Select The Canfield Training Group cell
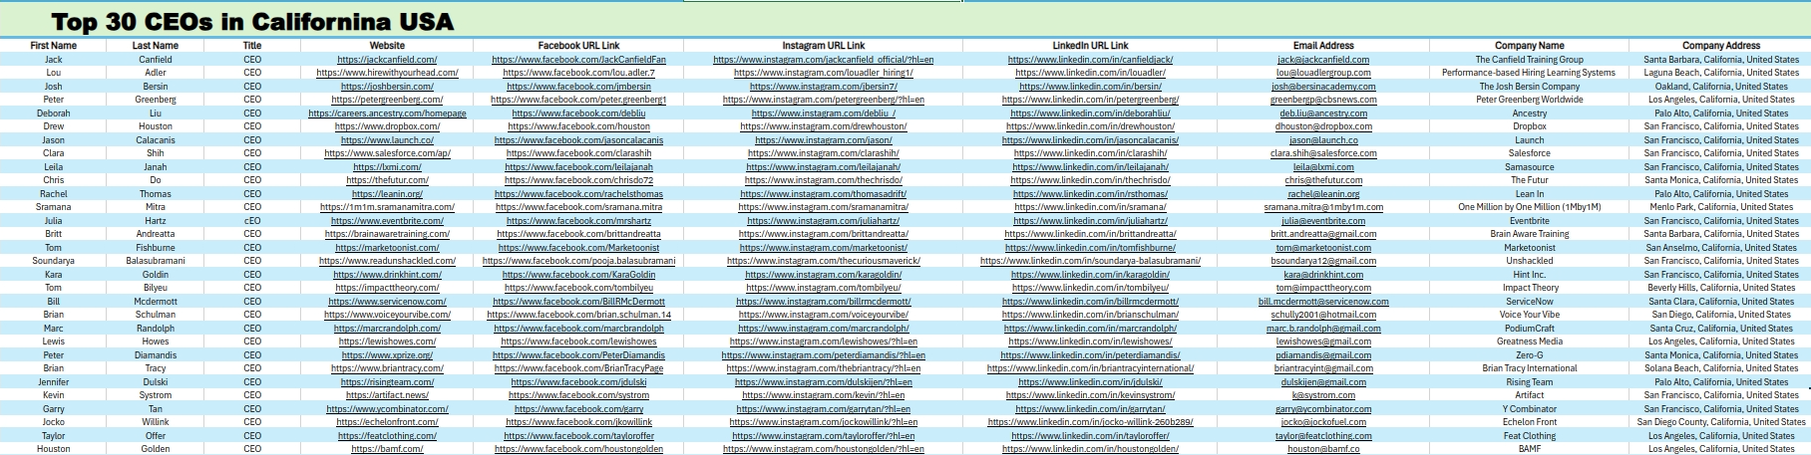1811x455 pixels. (1529, 60)
